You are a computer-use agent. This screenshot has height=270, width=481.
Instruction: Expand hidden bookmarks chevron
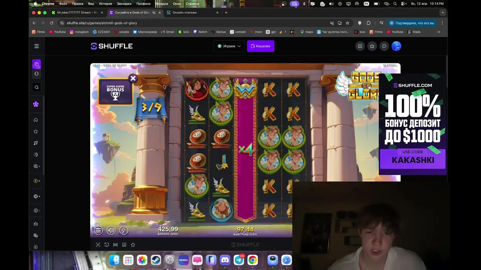click(439, 32)
